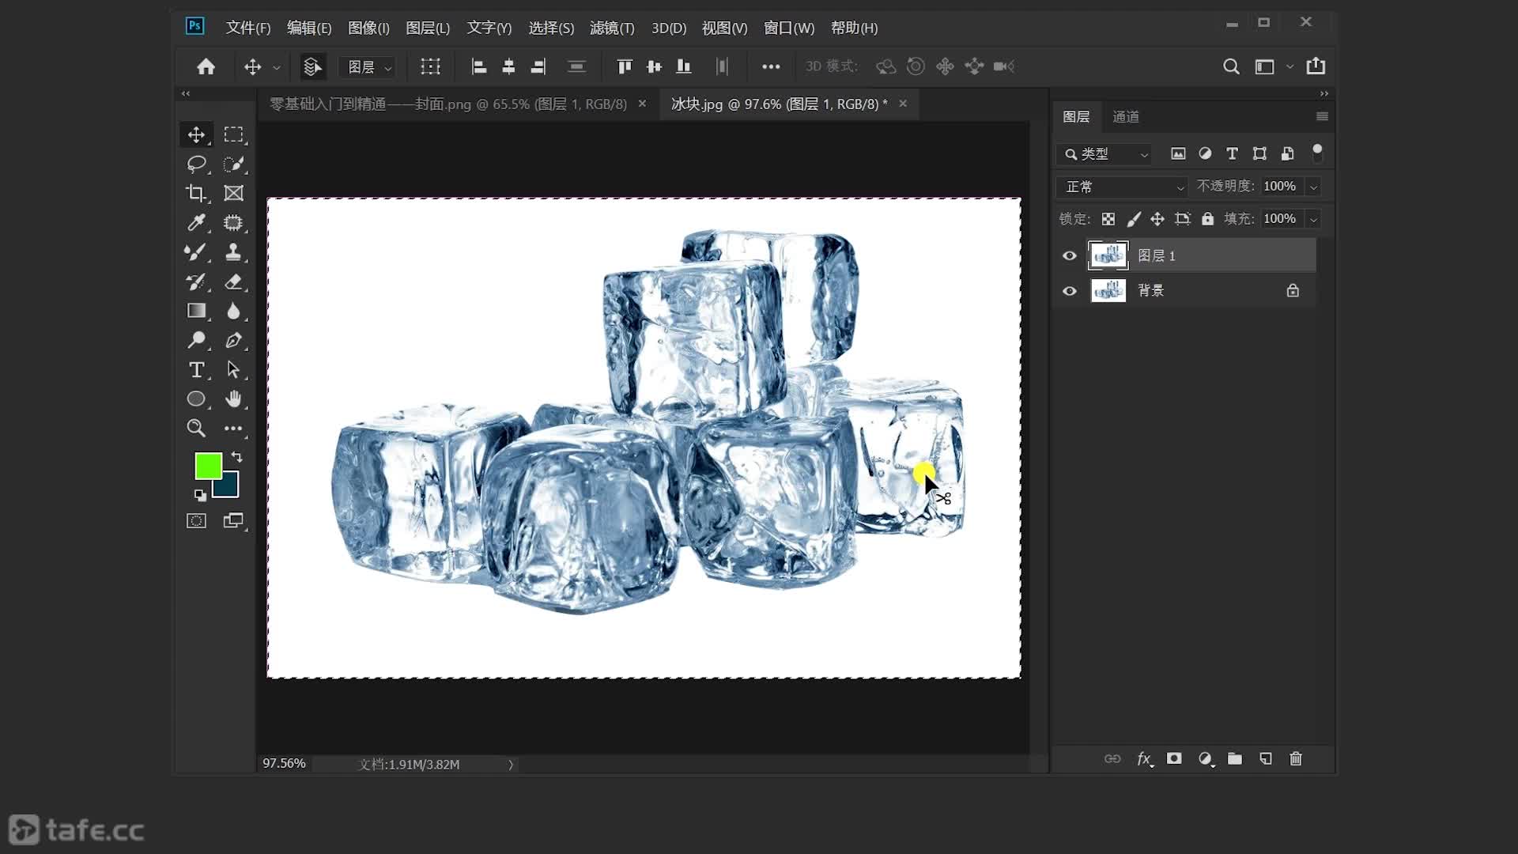Open the 滤镜(T) menu

(x=612, y=28)
